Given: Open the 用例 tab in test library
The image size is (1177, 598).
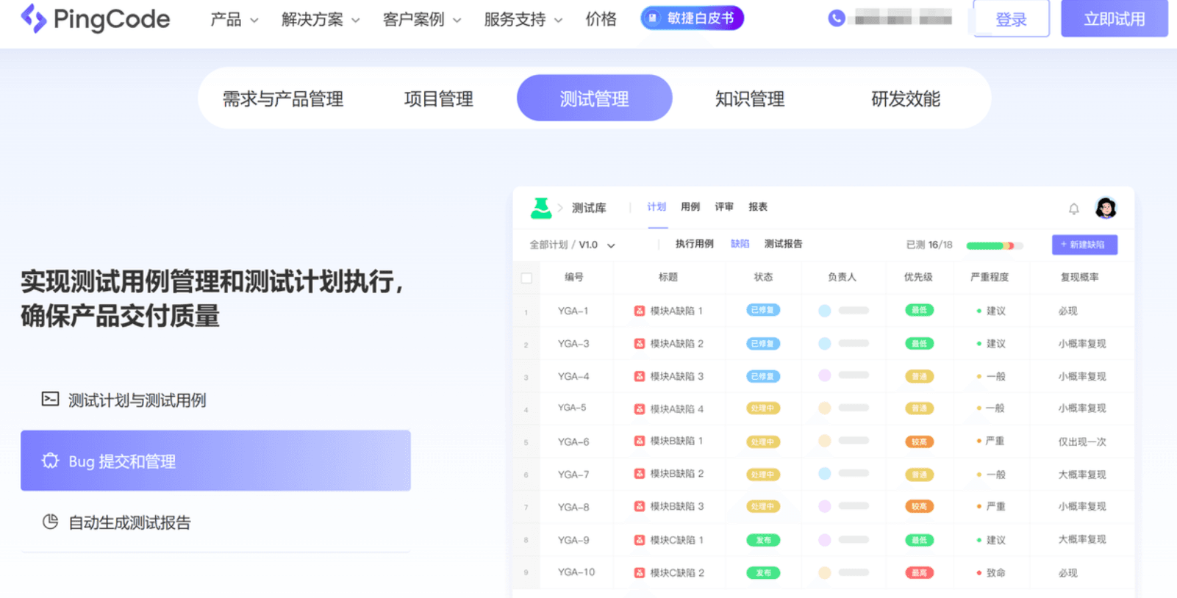Looking at the screenshot, I should 690,207.
